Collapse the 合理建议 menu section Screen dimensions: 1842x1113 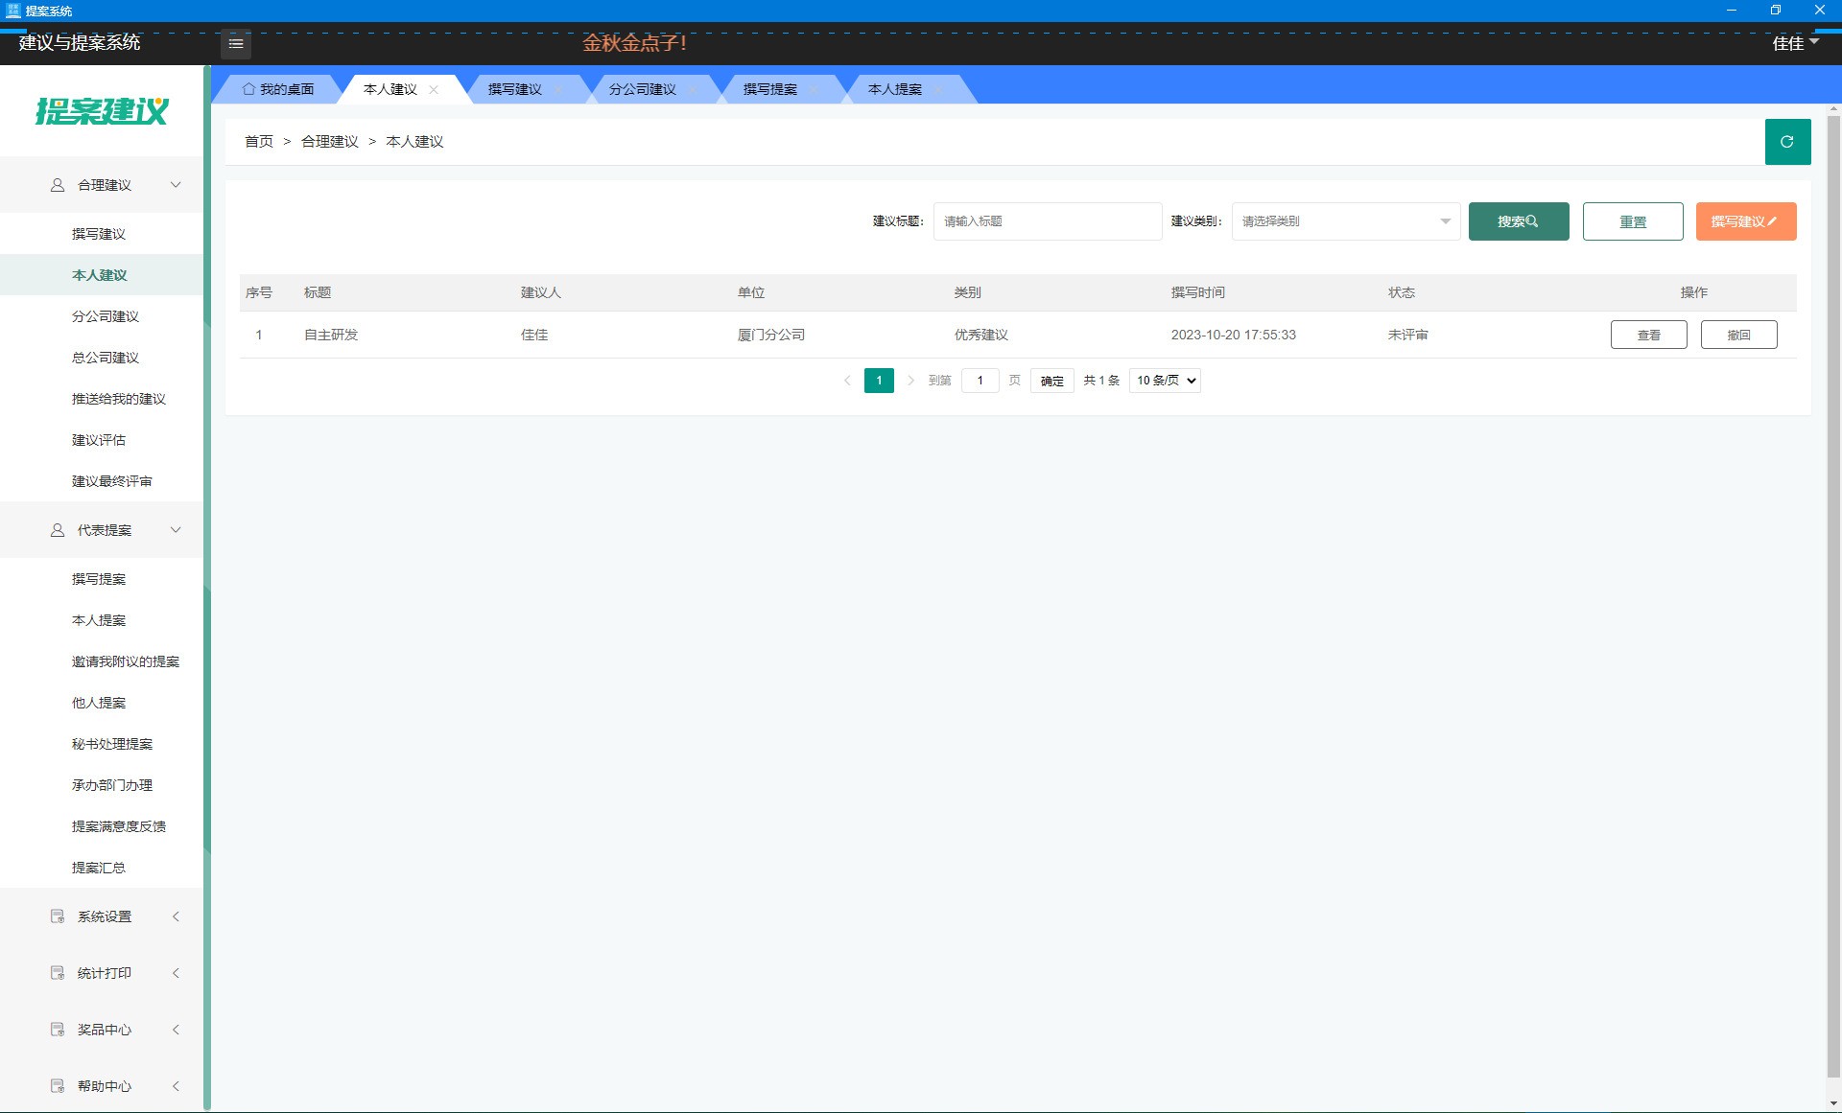pos(176,184)
